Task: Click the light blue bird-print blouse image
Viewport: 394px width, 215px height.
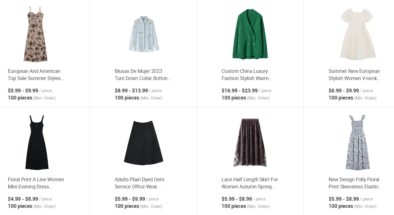Action: (x=143, y=34)
